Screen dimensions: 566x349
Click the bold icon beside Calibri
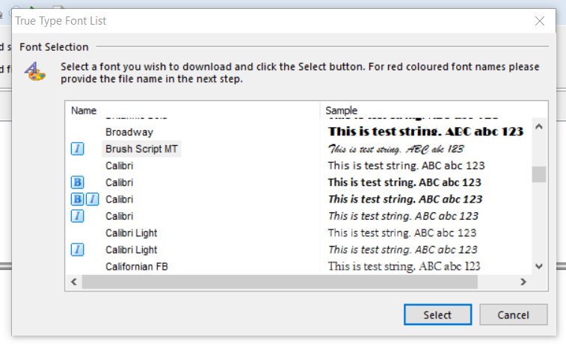click(78, 182)
